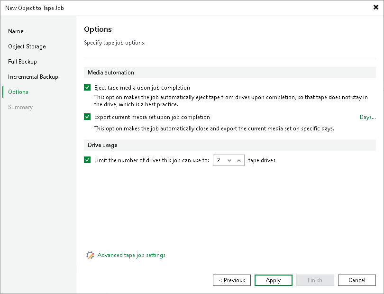Go back with the Previous button

pos(232,280)
